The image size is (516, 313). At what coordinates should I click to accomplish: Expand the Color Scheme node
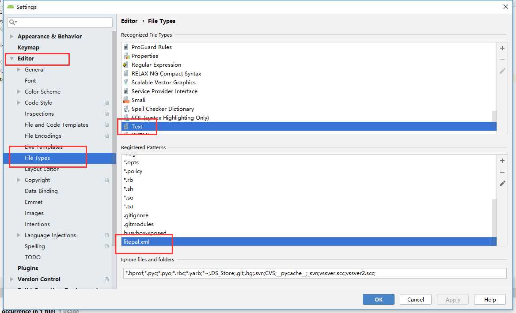pos(19,91)
